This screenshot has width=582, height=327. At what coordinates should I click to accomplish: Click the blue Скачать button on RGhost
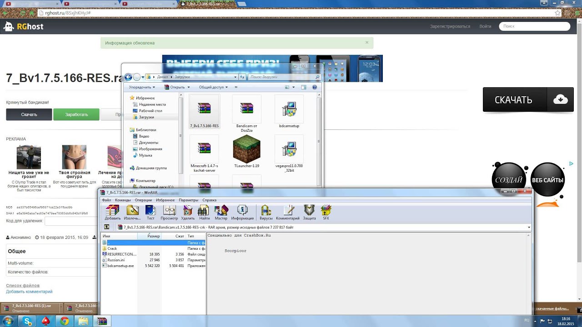(29, 114)
